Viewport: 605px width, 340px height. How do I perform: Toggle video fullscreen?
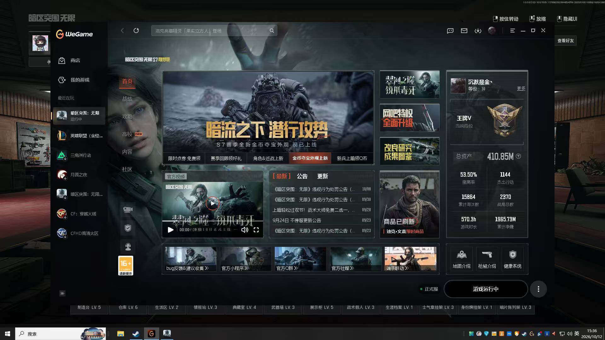tap(256, 230)
